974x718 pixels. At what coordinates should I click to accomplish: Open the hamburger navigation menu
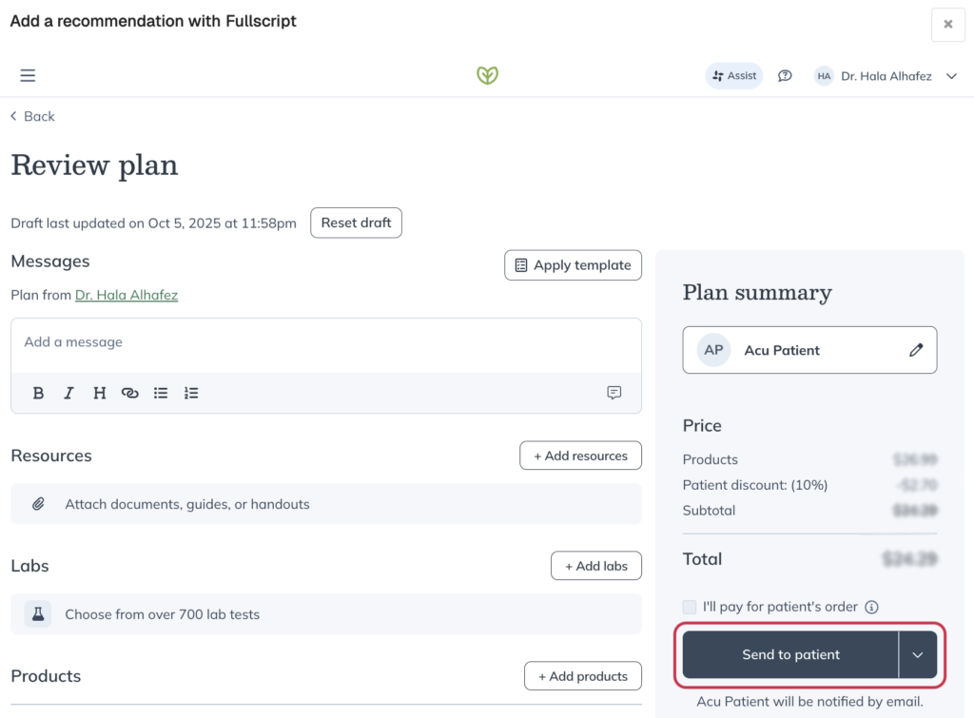pos(28,75)
